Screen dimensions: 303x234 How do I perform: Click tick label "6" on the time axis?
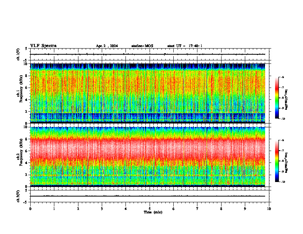(x=174, y=209)
